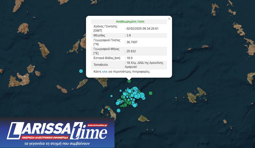The height and width of the screenshot is (148, 255).
Task: Close the earthquake info popup
Action: click(x=169, y=19)
